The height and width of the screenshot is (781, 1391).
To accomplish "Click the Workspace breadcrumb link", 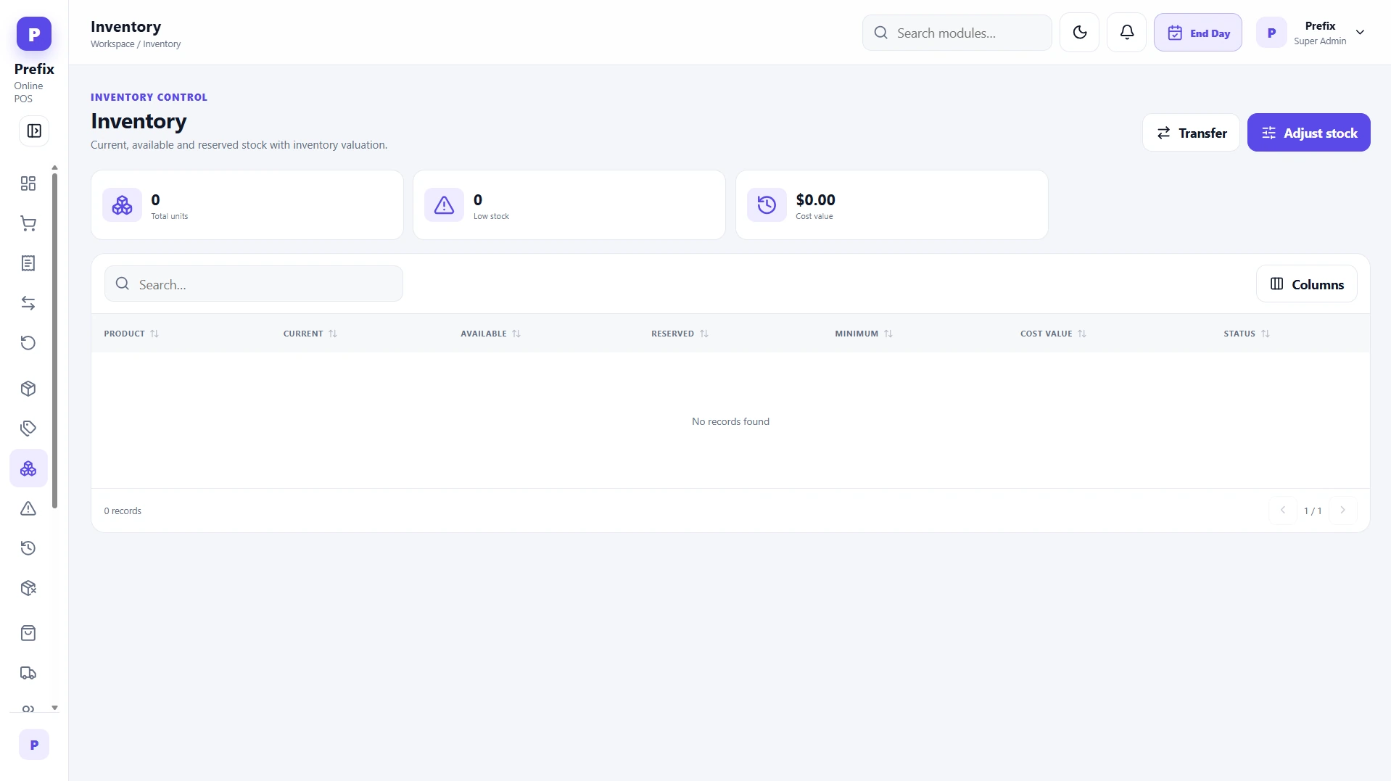I will 112,44.
